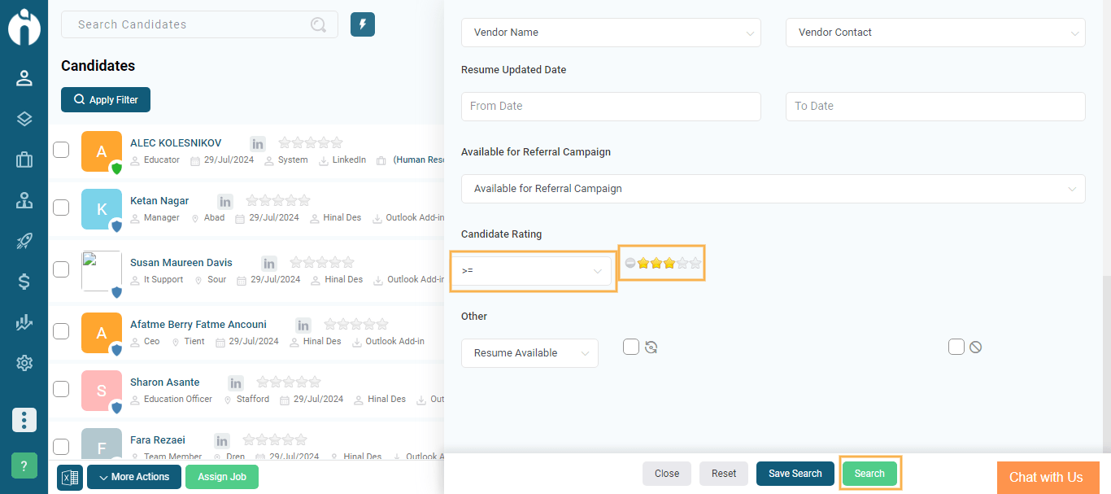Tick the checkbox beside the refresh icon
1111x494 pixels.
coord(631,348)
